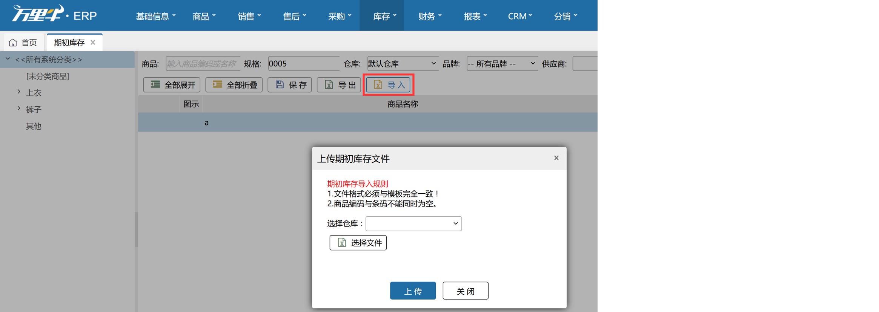Open the 分销 menu

[566, 16]
